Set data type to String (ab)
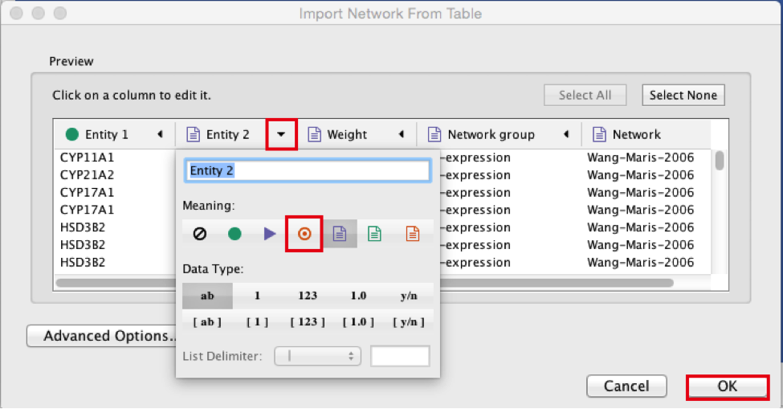This screenshot has width=783, height=409. click(x=207, y=296)
